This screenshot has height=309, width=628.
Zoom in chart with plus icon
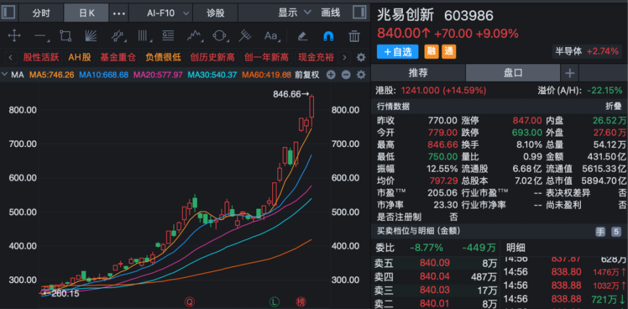click(x=331, y=74)
